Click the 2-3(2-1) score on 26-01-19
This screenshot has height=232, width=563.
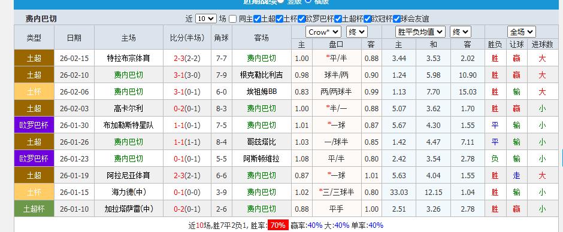coord(187,175)
